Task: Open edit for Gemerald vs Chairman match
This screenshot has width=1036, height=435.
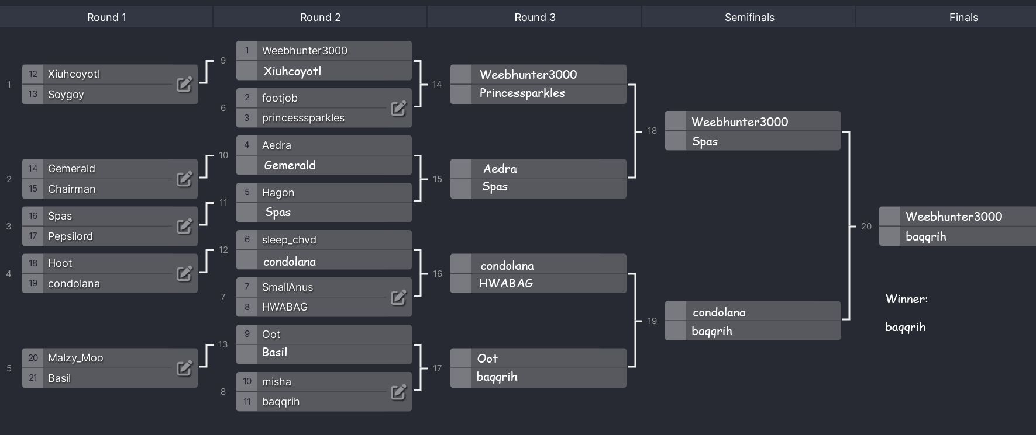Action: (184, 179)
